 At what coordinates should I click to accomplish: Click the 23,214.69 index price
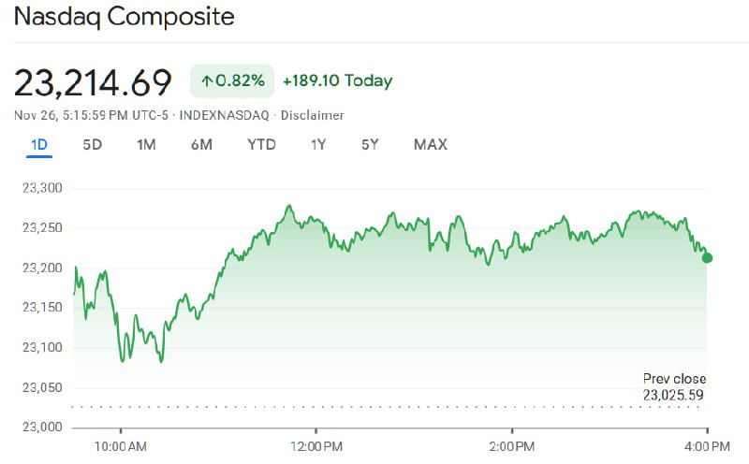pyautogui.click(x=93, y=82)
